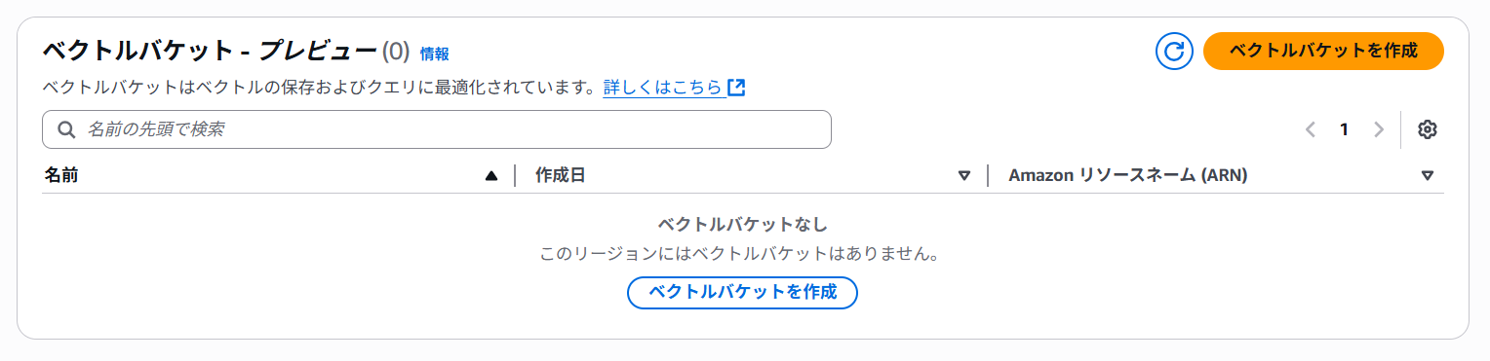Sort table by 名前 header

[x=61, y=175]
